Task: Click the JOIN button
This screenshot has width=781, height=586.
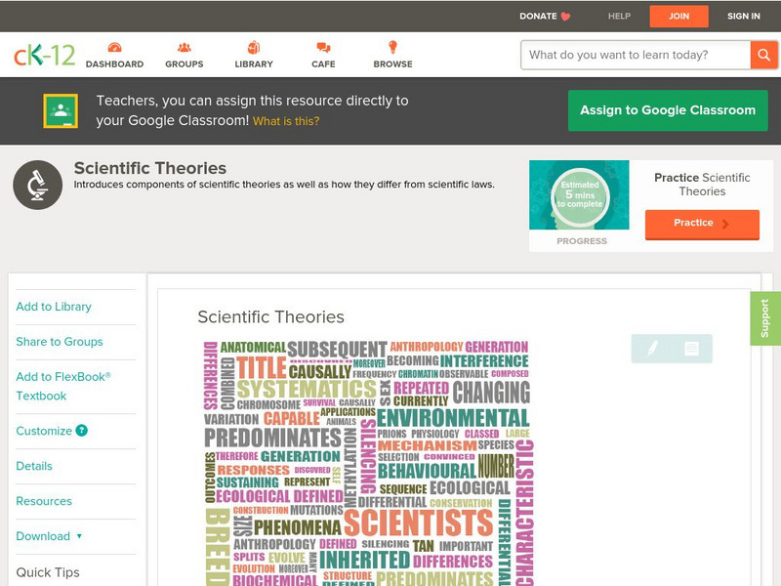Action: click(678, 17)
